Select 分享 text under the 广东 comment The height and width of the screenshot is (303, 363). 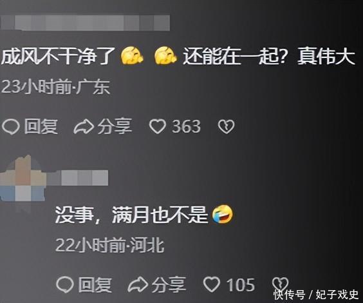pyautogui.click(x=115, y=126)
